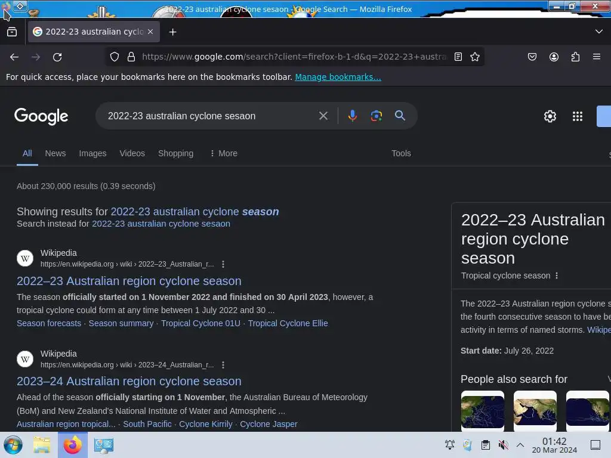The width and height of the screenshot is (611, 458).
Task: Open the Tropical Cyclone 01U sitelink
Action: click(x=200, y=323)
